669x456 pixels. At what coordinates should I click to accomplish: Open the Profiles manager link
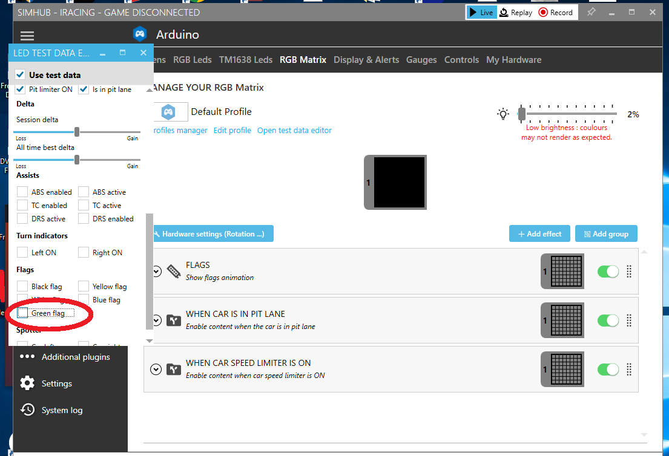coord(180,131)
